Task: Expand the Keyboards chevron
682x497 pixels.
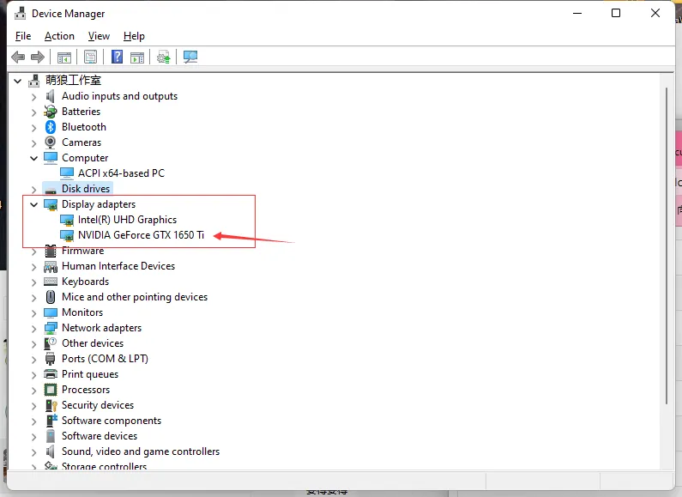Action: coord(34,282)
